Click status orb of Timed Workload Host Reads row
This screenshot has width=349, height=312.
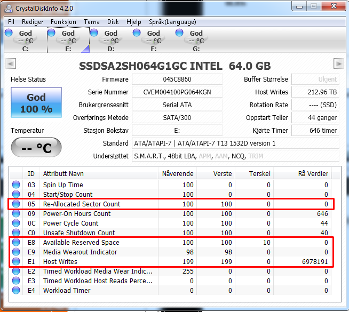pos(16,281)
